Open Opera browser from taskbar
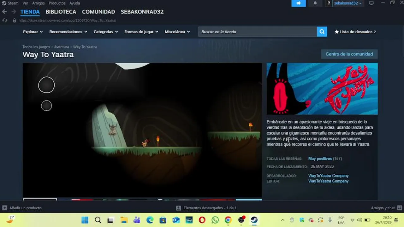Screen dimensions: 404x227 pos(202,220)
